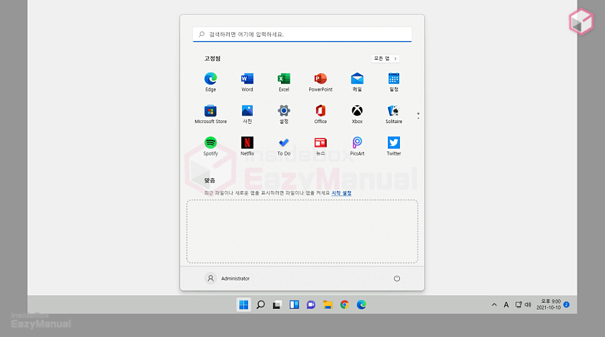This screenshot has height=337, width=605.
Task: Click the All apps (모든 앱) button
Action: [x=385, y=59]
